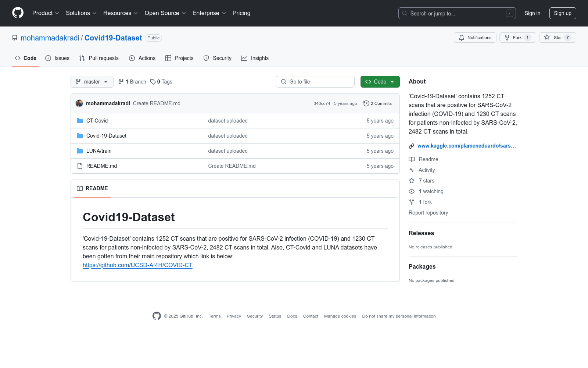Click the GitHub logo in footer
The width and height of the screenshot is (588, 368).
(157, 316)
